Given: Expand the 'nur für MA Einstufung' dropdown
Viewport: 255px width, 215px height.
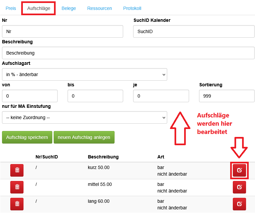Looking at the screenshot, I should (x=84, y=117).
